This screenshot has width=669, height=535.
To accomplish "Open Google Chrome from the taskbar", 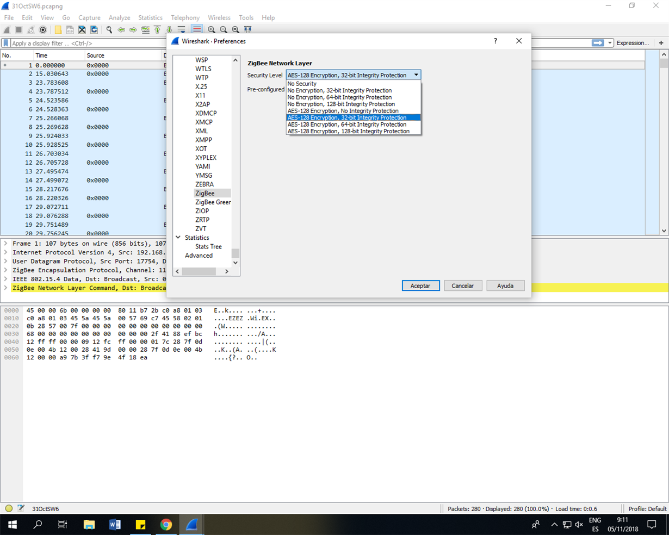I will click(x=166, y=525).
